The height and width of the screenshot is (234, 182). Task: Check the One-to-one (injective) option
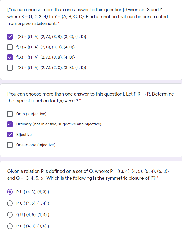pos(10,145)
